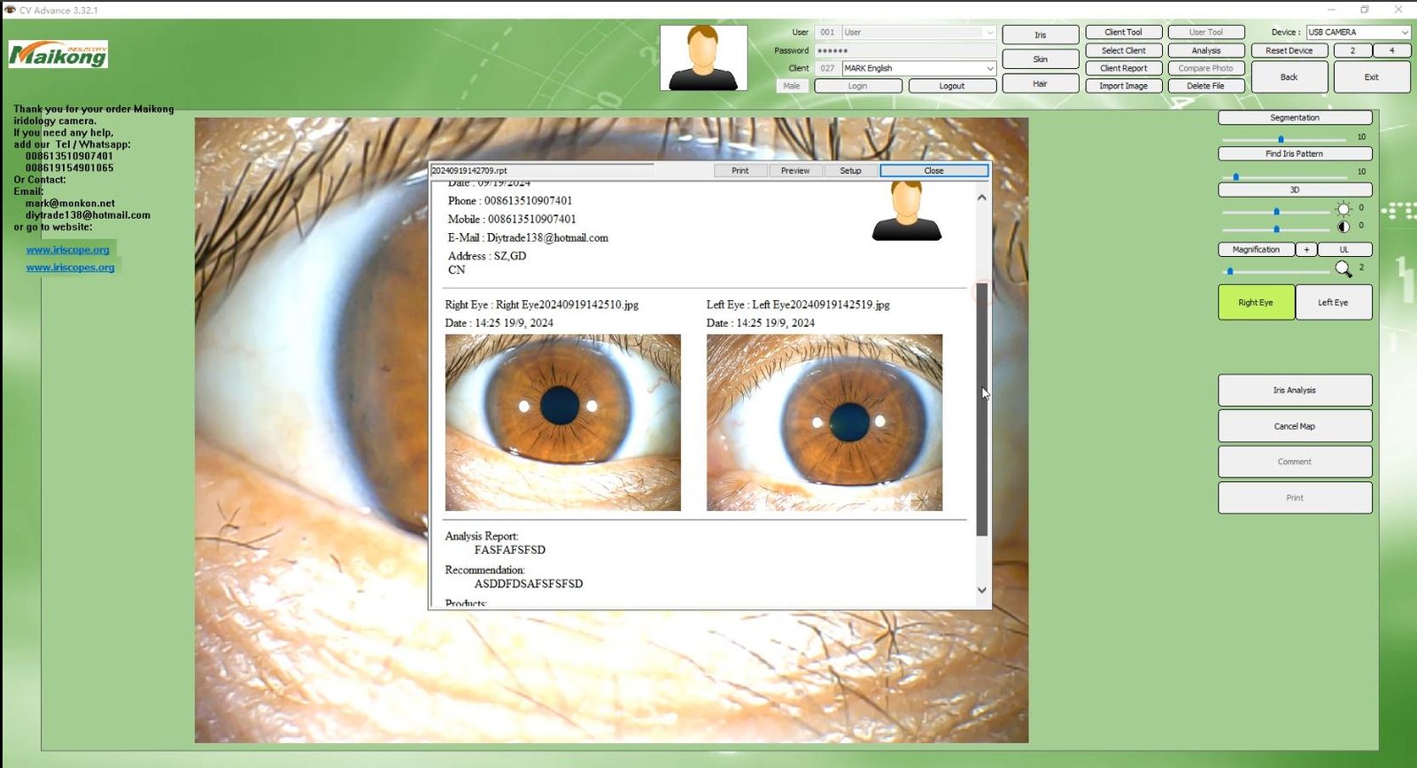Image resolution: width=1417 pixels, height=768 pixels.
Task: Click Reset Device button
Action: coord(1289,50)
